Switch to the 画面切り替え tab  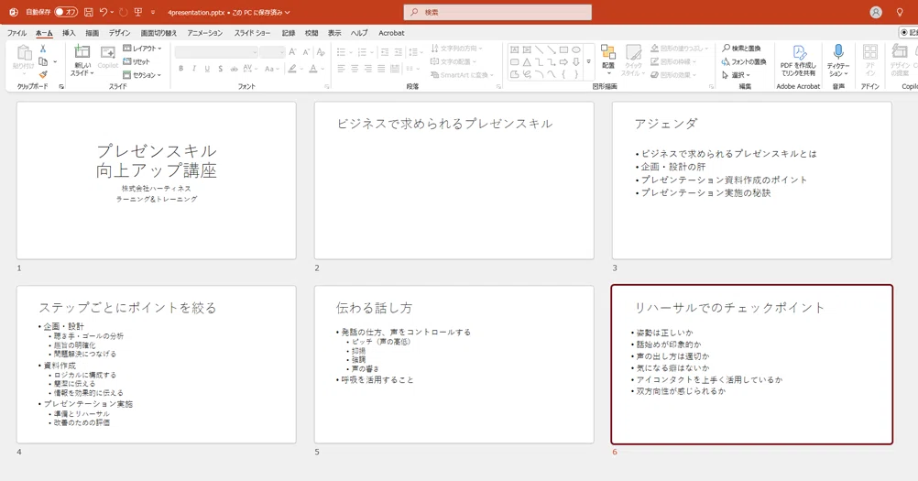coord(158,33)
